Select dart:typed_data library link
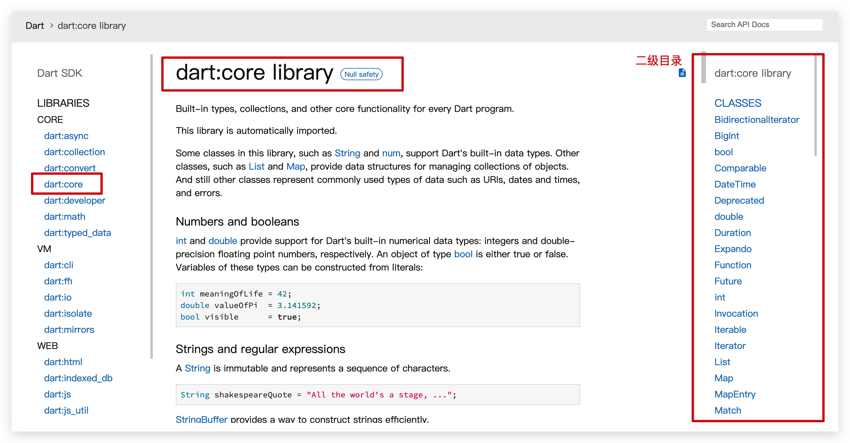 77,232
